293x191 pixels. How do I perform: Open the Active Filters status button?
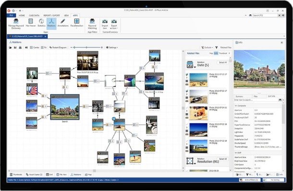tap(250, 180)
